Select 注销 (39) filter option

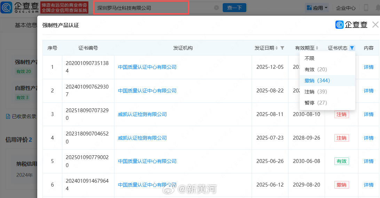[x=327, y=92]
